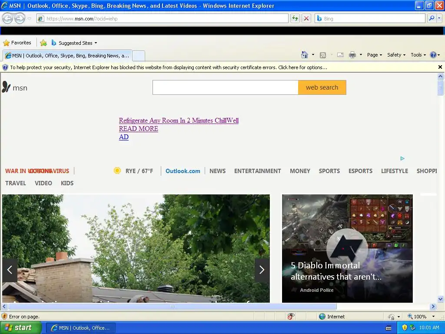Viewport: 445px width, 334px height.
Task: Click the sunny weather icon
Action: pos(117,170)
